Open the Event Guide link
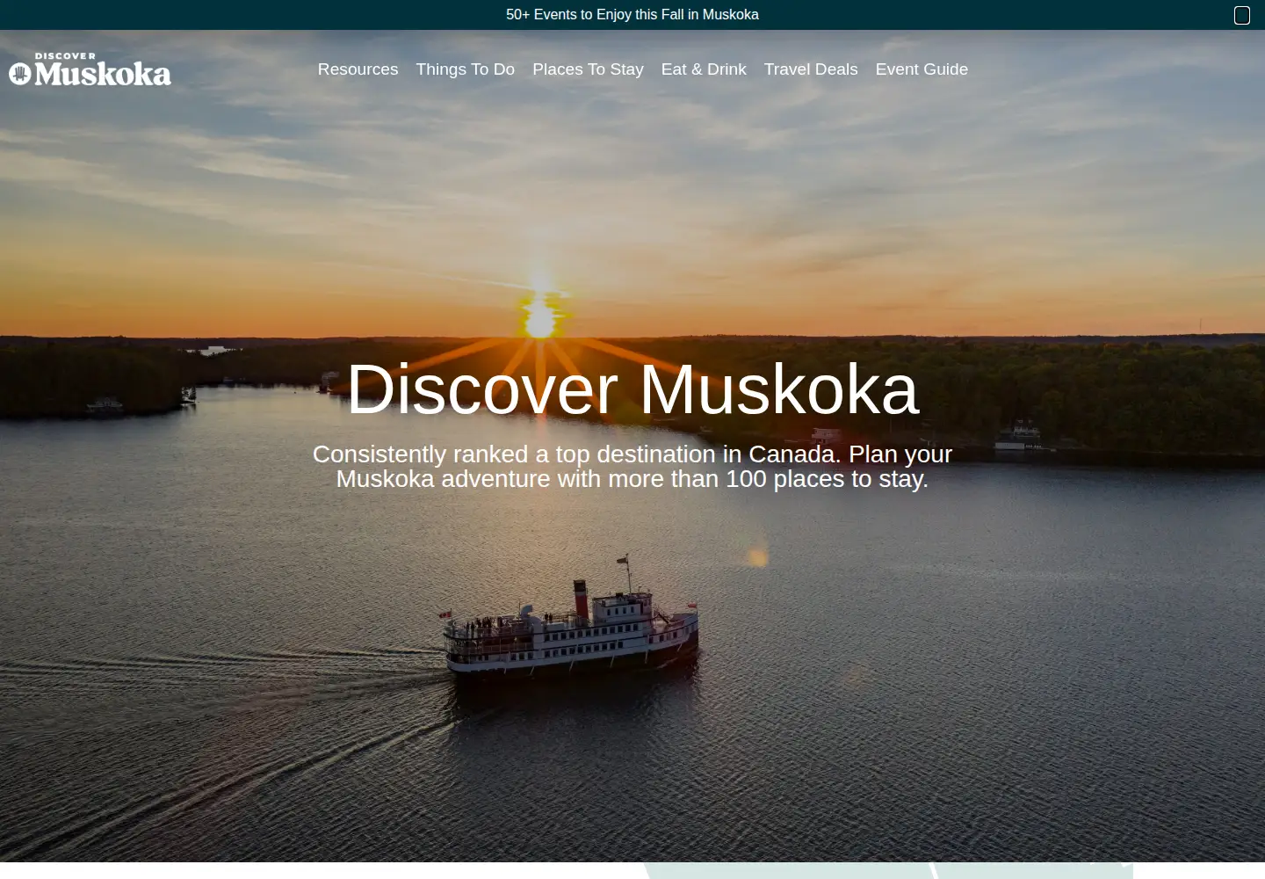The height and width of the screenshot is (879, 1265). point(922,69)
